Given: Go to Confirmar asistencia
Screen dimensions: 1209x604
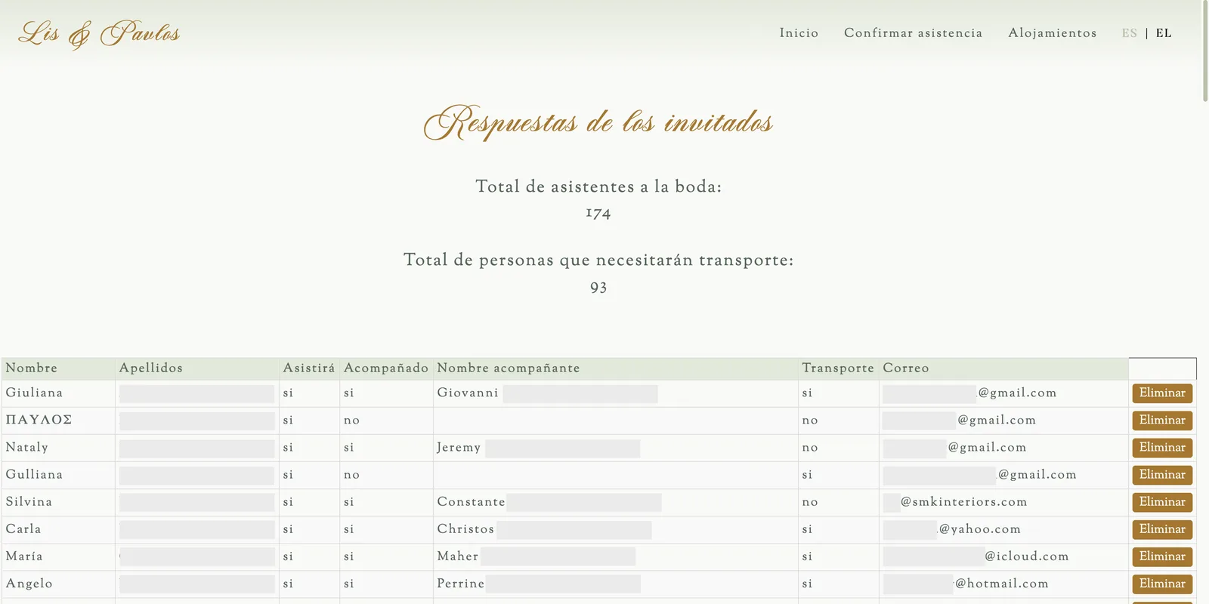Looking at the screenshot, I should coord(914,33).
